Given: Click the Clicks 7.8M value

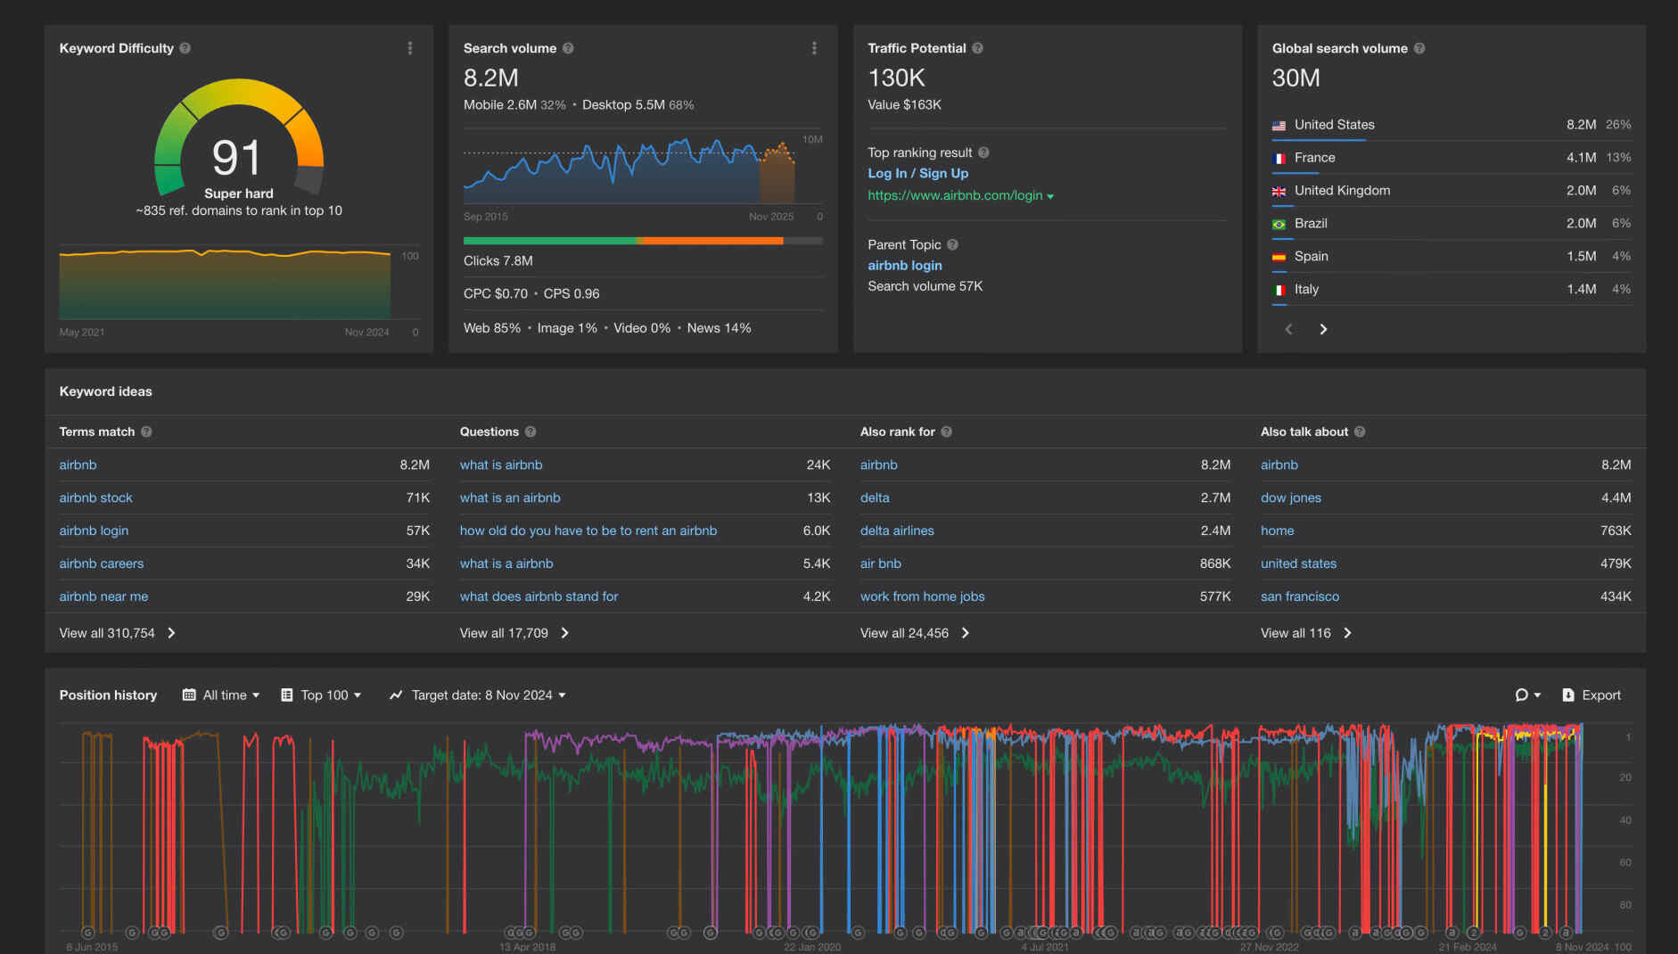Looking at the screenshot, I should (x=498, y=261).
